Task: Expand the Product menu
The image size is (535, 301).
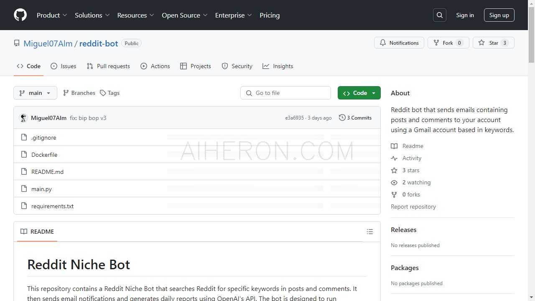Action: point(52,15)
